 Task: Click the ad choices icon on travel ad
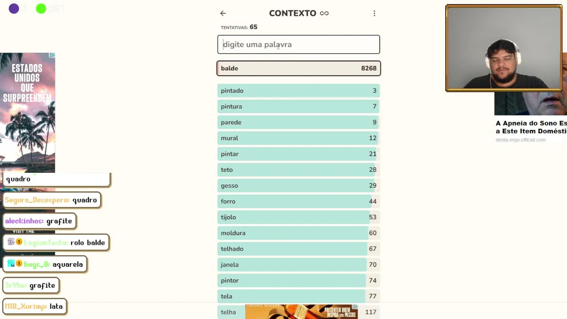[52, 55]
